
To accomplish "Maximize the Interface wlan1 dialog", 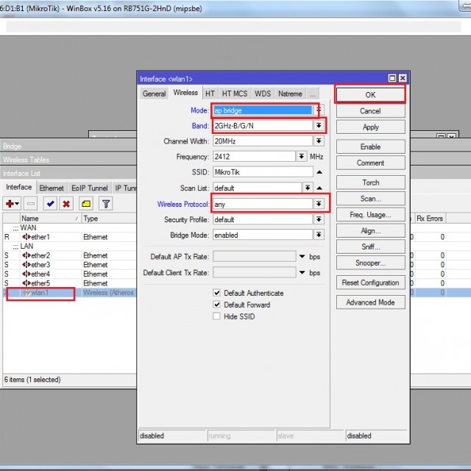I will coord(392,79).
